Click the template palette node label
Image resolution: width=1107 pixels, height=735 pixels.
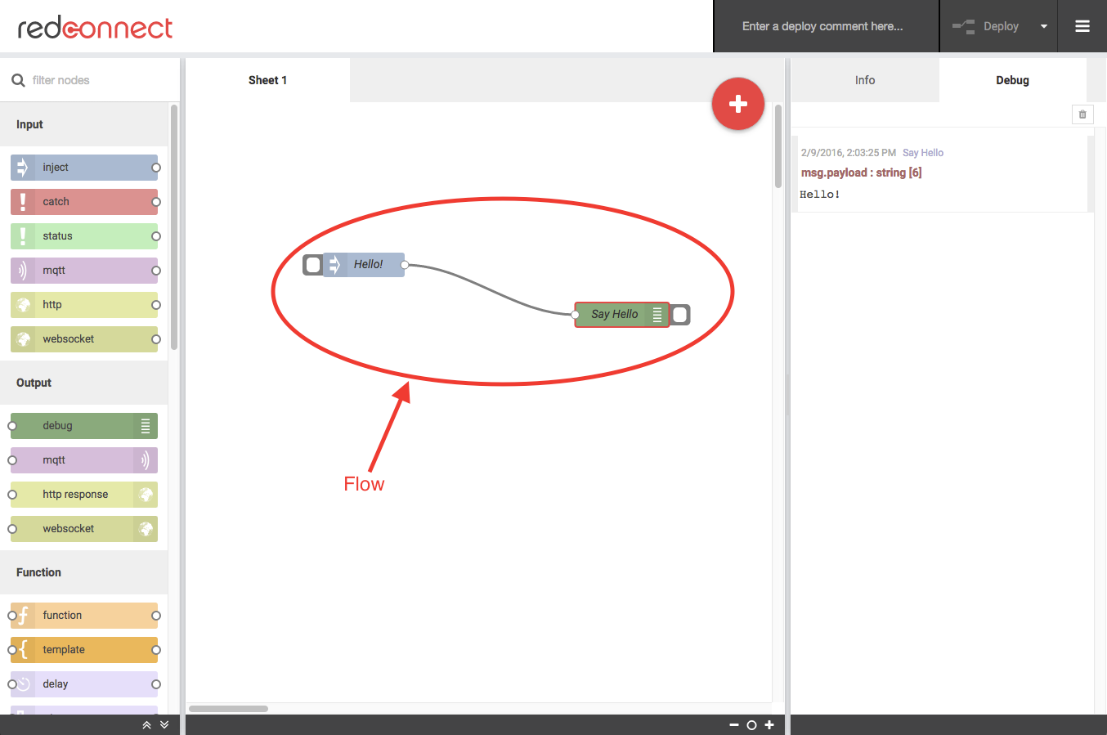point(64,650)
